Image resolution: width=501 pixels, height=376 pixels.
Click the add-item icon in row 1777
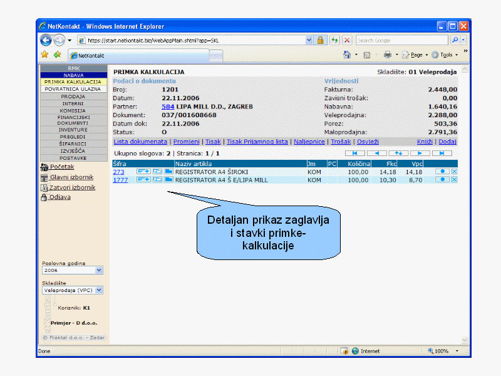(143, 179)
